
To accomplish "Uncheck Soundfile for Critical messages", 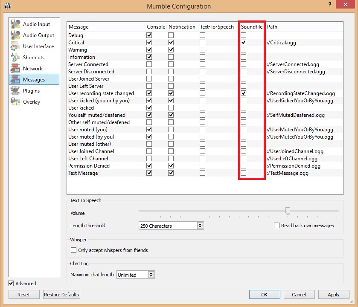I will click(243, 42).
